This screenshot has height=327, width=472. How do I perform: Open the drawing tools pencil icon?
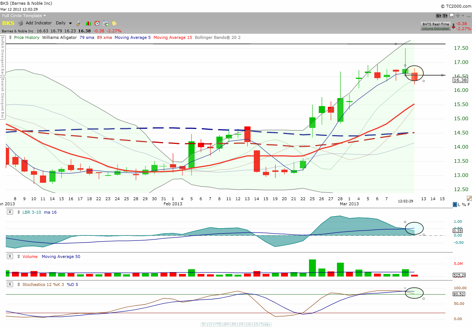coord(469,198)
